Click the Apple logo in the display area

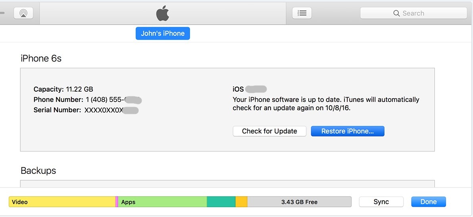(x=163, y=13)
